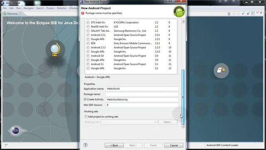Click the Min SDK Version field

pyautogui.click(x=142, y=105)
